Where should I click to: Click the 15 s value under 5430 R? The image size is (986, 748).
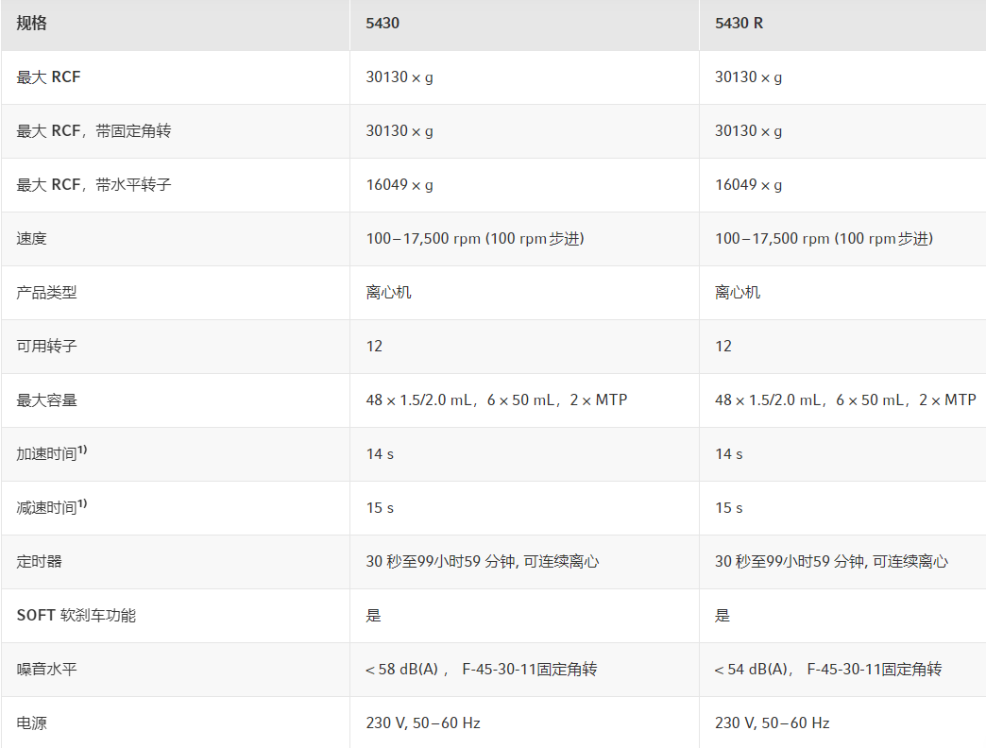click(x=728, y=508)
